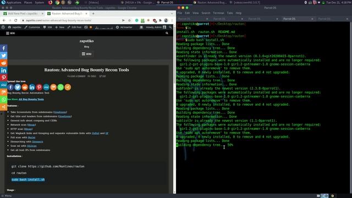Click New in WordPress admin bar
Screen dimensions: 352x198
(x=60, y=27)
